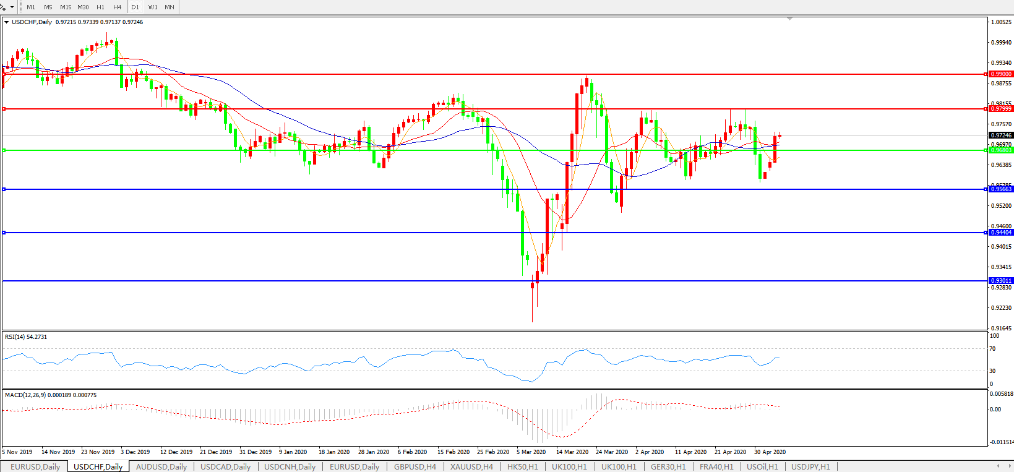Image resolution: width=1014 pixels, height=472 pixels.
Task: Click the green 0.96803 price level tag
Action: point(1001,150)
